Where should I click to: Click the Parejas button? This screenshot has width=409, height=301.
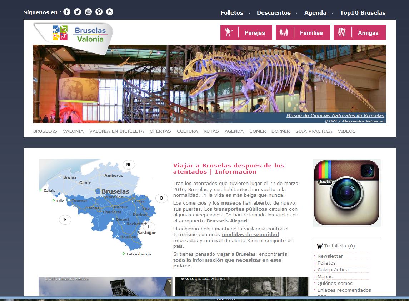coord(246,32)
